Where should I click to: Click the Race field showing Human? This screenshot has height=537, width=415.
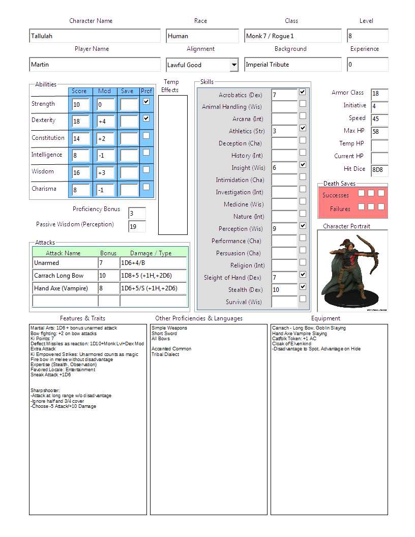[x=202, y=36]
